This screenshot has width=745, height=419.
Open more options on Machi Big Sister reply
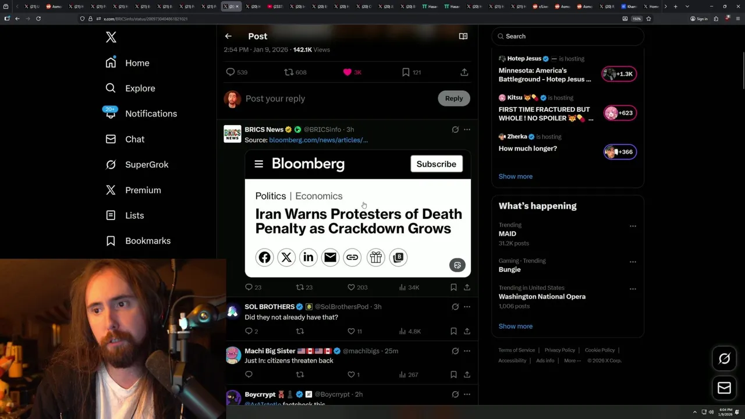[467, 351]
